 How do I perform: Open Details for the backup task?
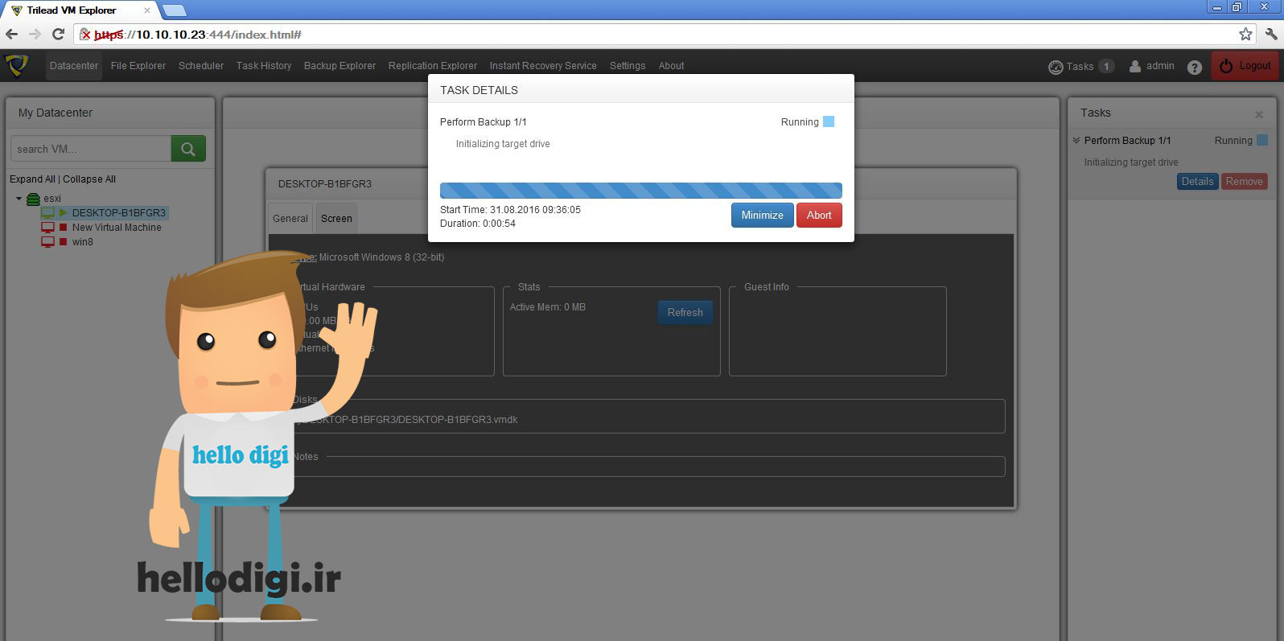click(x=1197, y=182)
